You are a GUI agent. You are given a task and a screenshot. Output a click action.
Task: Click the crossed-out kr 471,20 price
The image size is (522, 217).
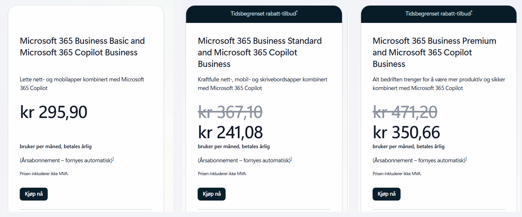point(405,112)
